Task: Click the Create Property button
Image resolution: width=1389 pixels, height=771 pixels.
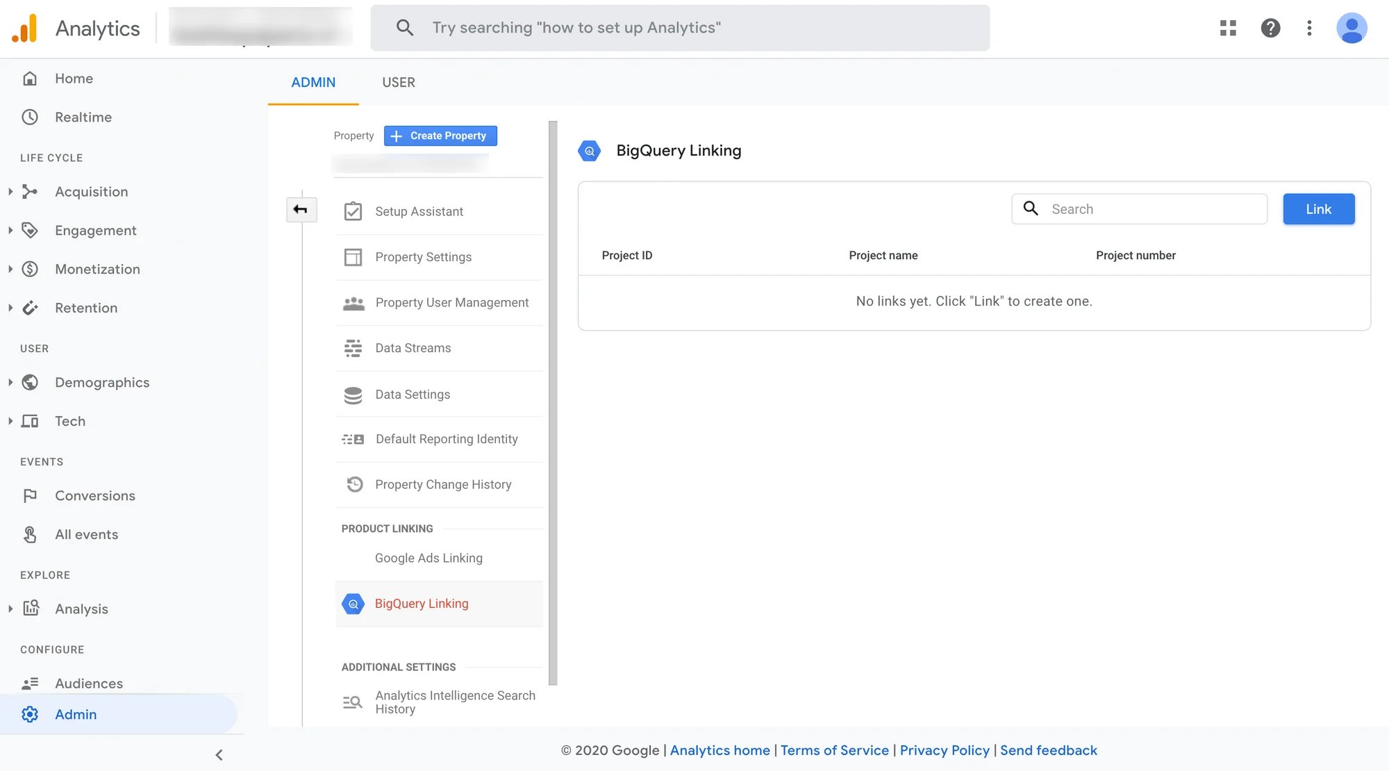Action: coord(440,135)
